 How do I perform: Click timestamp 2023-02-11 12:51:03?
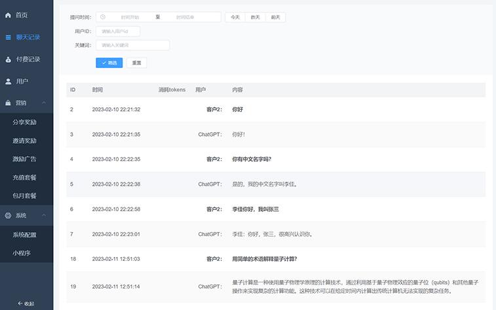(x=116, y=259)
